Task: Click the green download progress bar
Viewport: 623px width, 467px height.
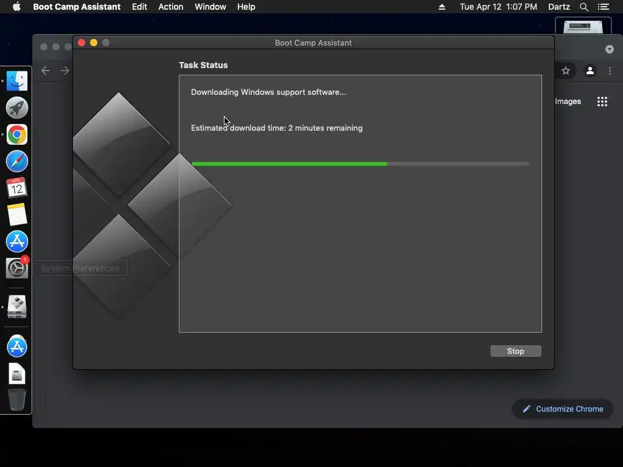Action: (360, 164)
